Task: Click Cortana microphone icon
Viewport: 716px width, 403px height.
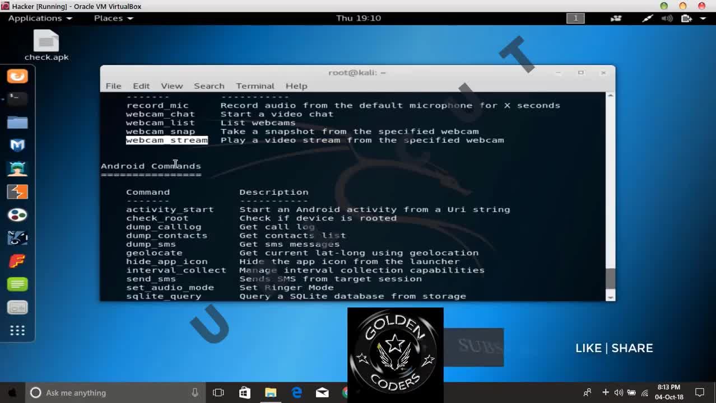Action: click(195, 392)
